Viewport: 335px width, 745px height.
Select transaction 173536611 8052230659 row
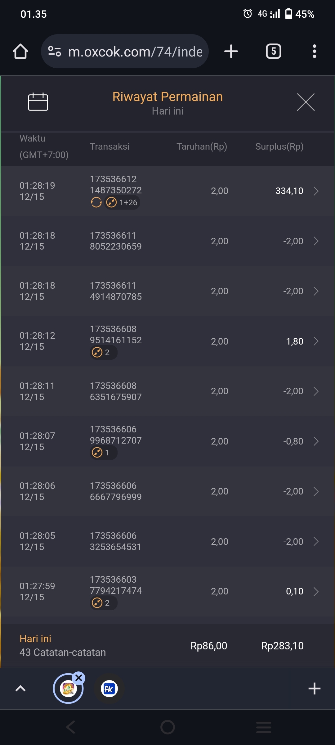pyautogui.click(x=167, y=241)
